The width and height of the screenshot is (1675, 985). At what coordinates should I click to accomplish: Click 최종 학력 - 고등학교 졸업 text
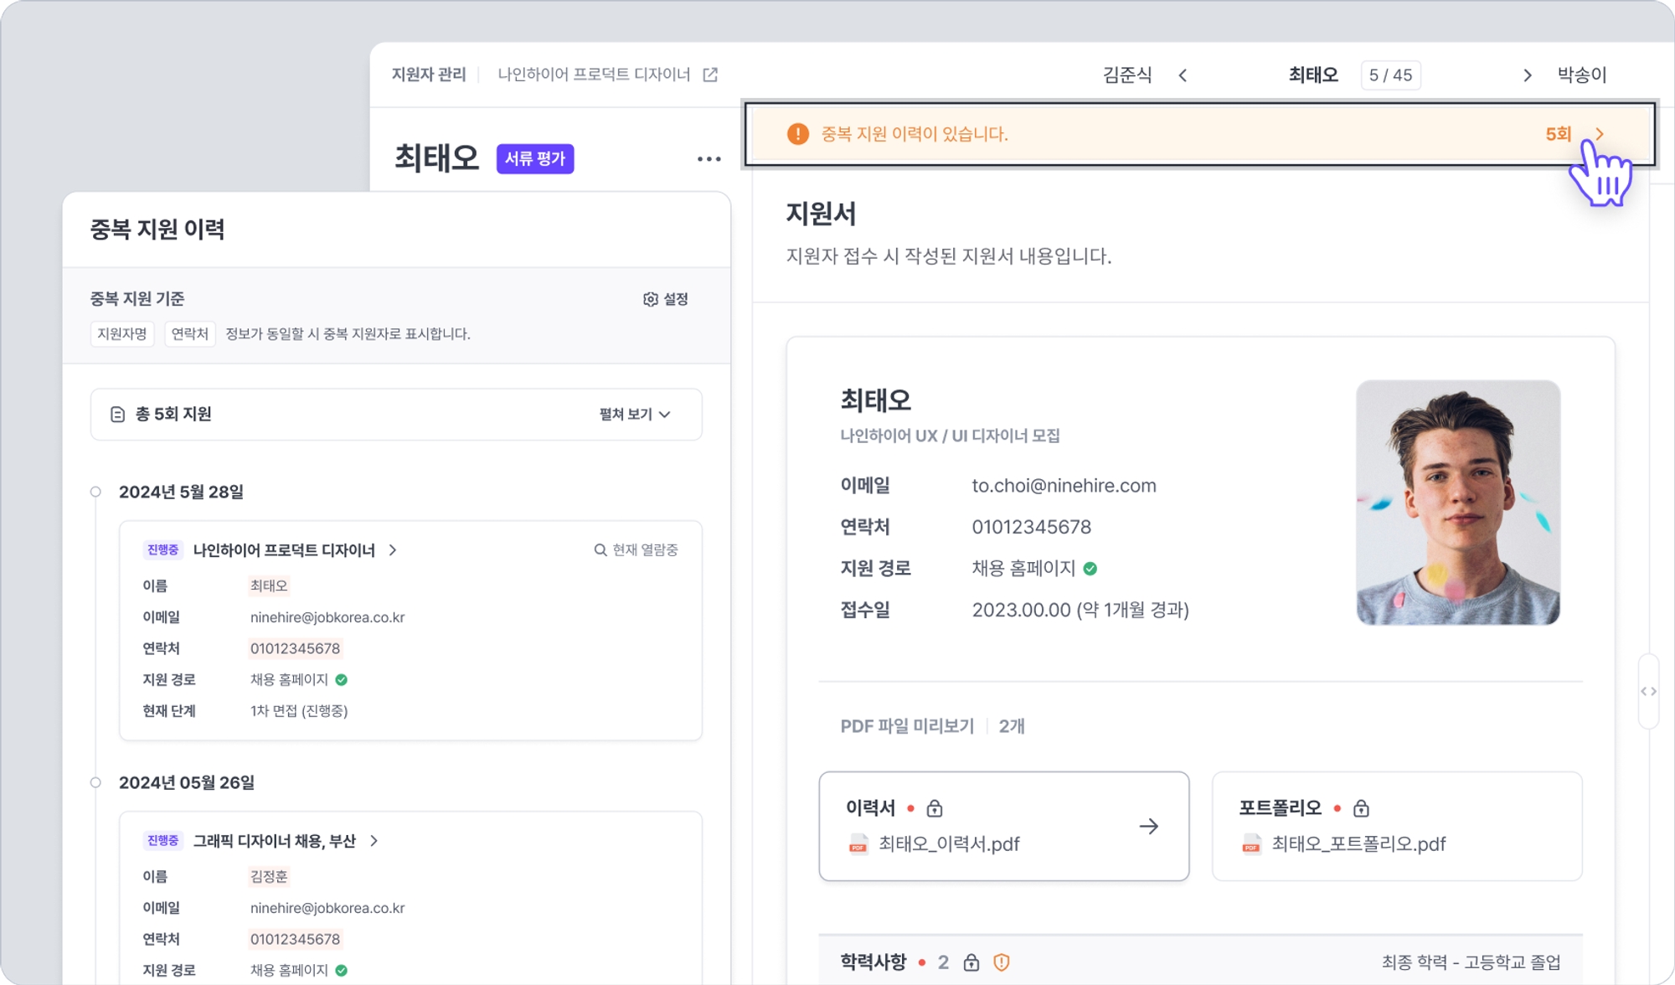click(1471, 962)
